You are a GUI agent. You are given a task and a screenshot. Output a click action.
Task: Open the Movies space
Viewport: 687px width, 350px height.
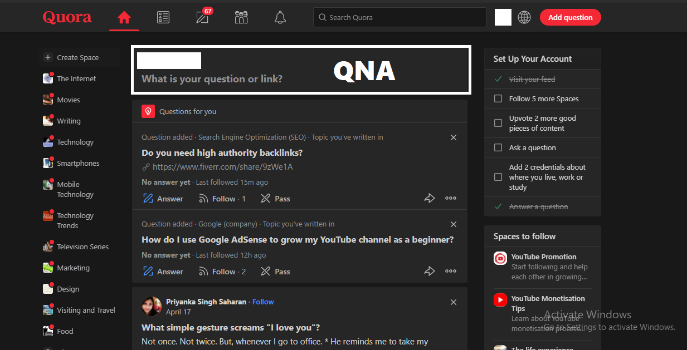click(68, 100)
